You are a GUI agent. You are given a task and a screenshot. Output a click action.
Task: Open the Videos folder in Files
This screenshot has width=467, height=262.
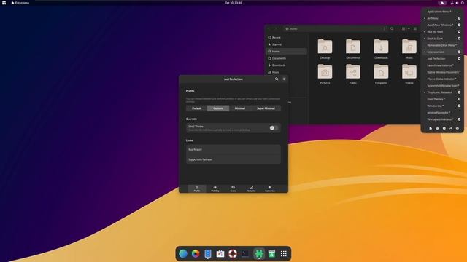click(409, 74)
